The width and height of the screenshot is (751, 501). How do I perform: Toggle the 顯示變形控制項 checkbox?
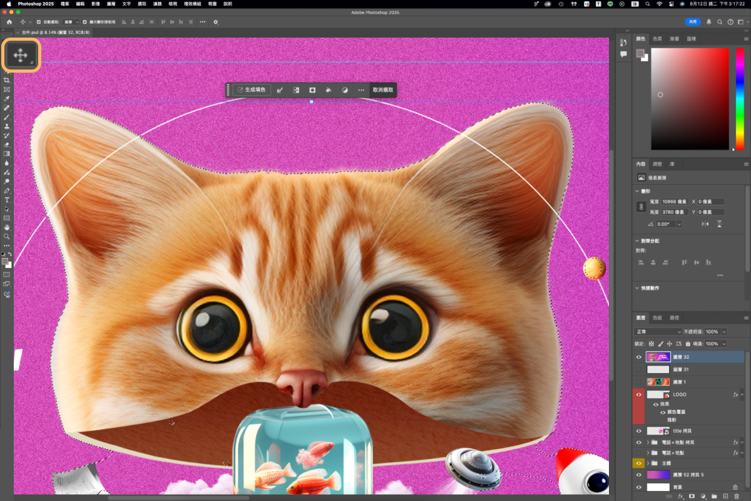[x=85, y=22]
